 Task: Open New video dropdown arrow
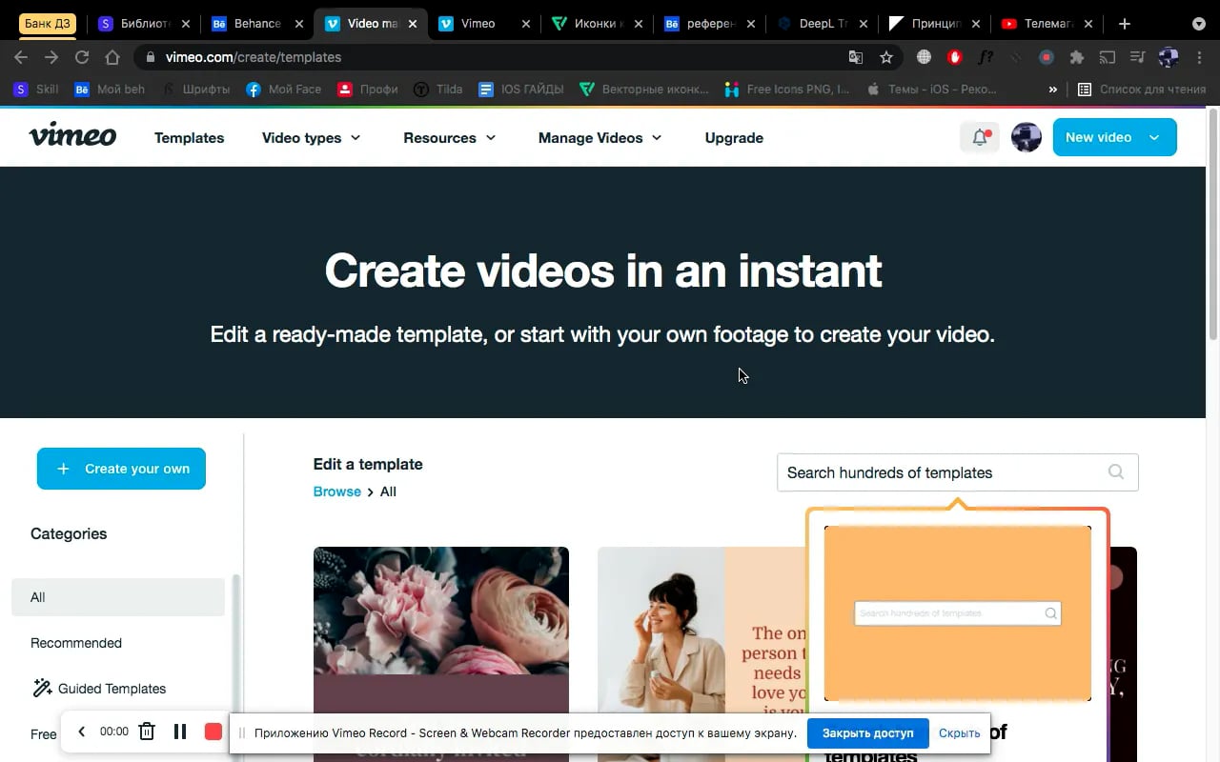click(x=1154, y=137)
